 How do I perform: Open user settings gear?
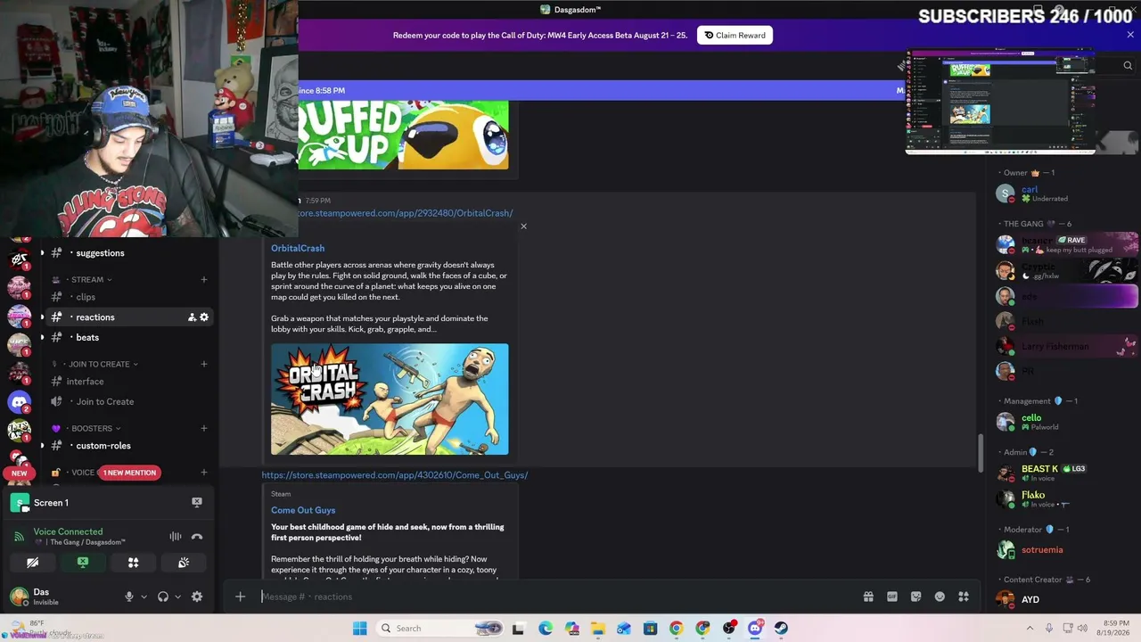pos(197,597)
